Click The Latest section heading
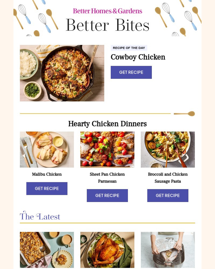Viewport: 215px width, 269px height. (40, 216)
